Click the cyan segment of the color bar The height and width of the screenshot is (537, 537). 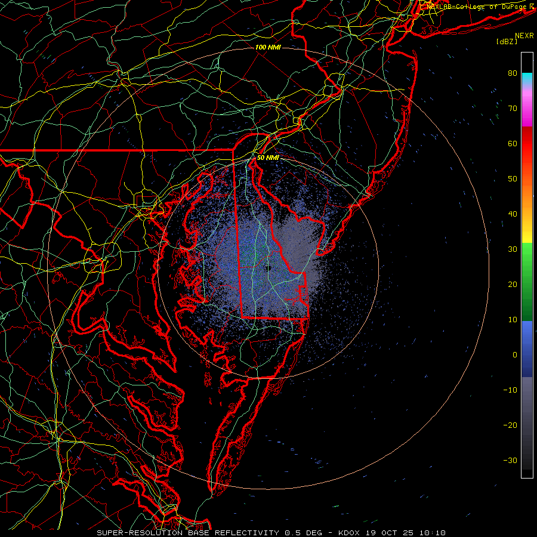tap(527, 78)
